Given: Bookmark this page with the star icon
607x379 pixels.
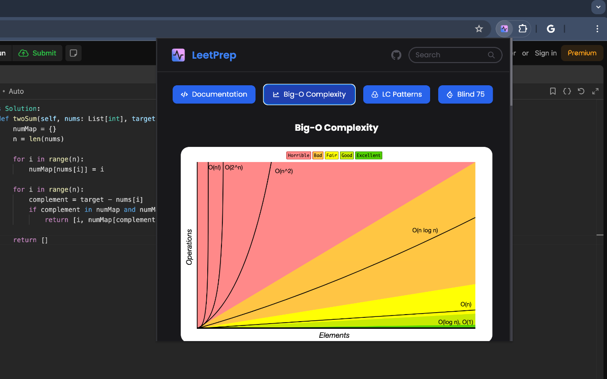Looking at the screenshot, I should click(x=479, y=29).
